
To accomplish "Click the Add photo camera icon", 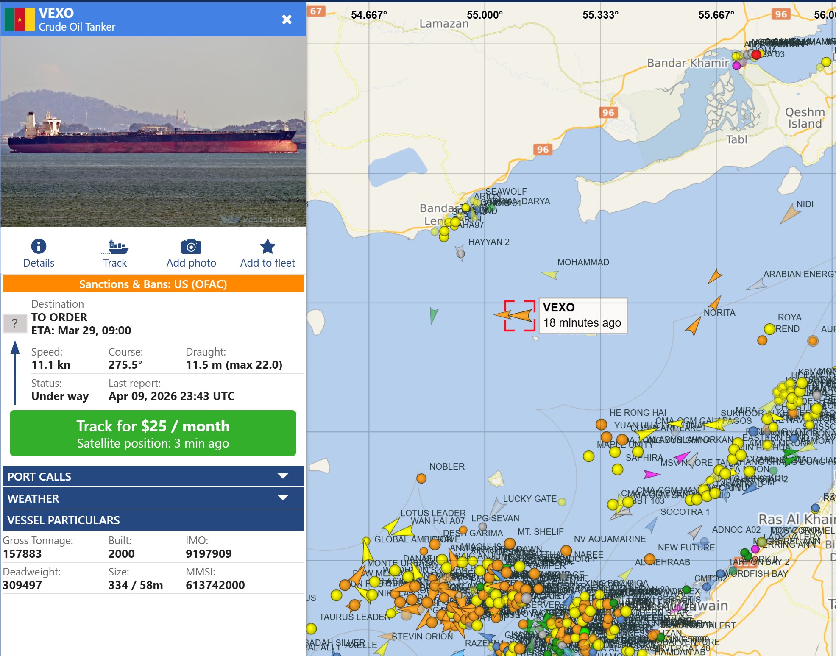I will coord(191,246).
